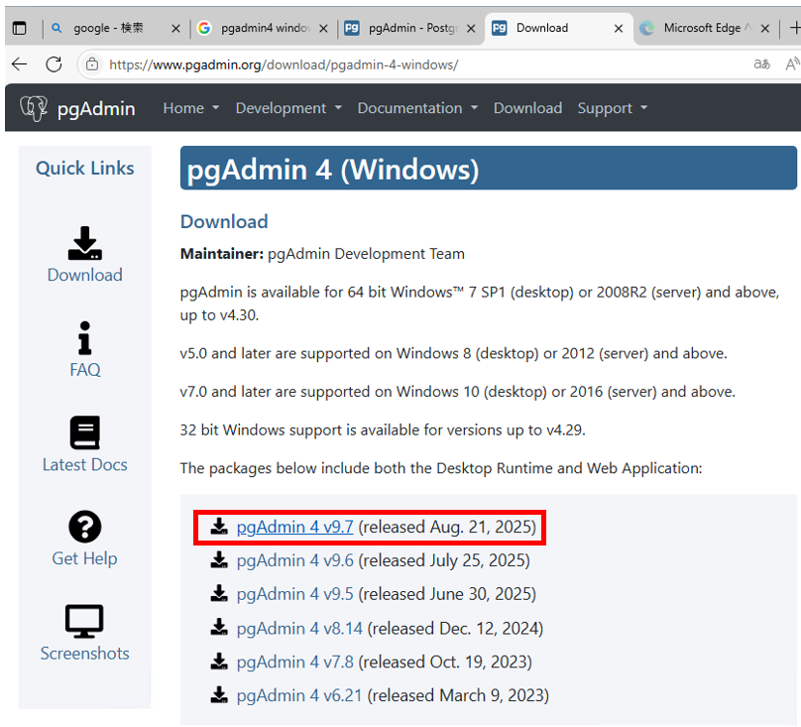Expand the Home navigation dropdown
801x727 pixels.
click(191, 108)
